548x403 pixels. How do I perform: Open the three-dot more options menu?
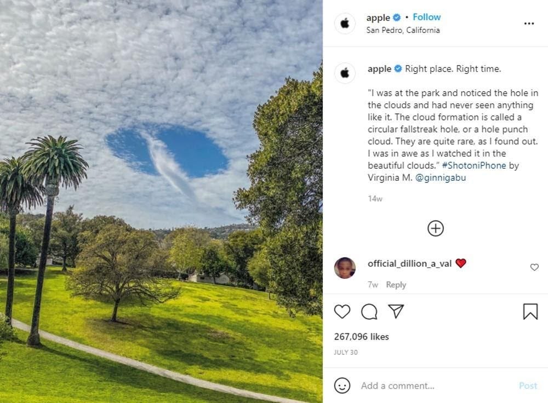point(529,24)
